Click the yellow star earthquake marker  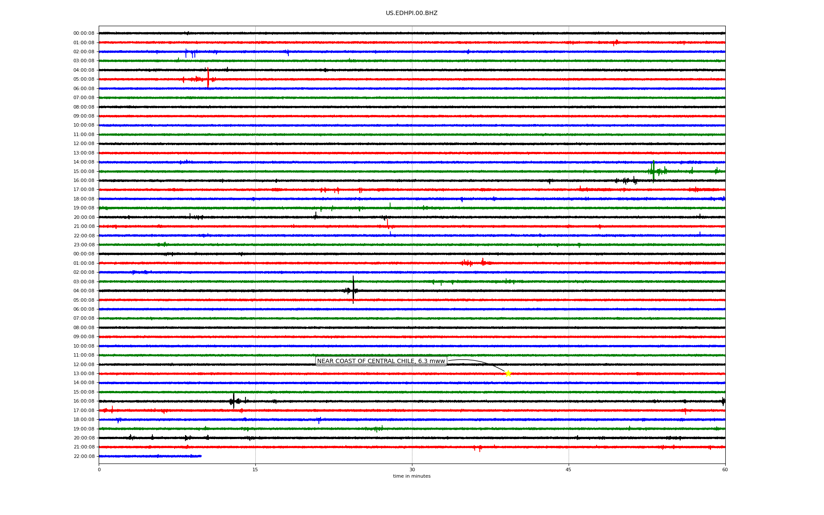click(x=508, y=373)
